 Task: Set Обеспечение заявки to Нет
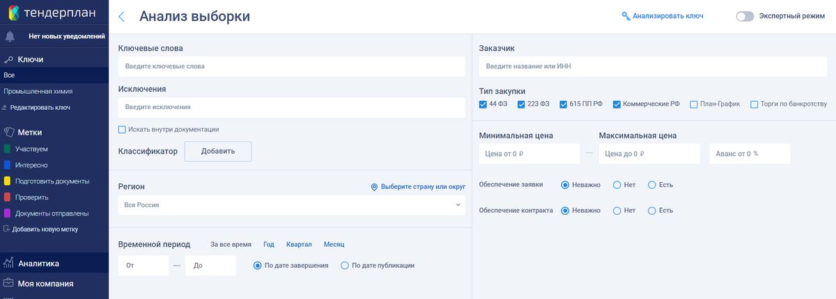tap(617, 184)
